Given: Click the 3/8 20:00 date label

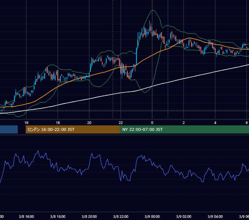Looking at the screenshot, I should coord(89,216).
